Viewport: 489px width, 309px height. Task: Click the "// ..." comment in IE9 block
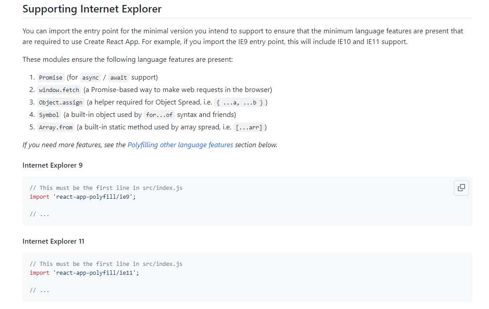pos(40,214)
